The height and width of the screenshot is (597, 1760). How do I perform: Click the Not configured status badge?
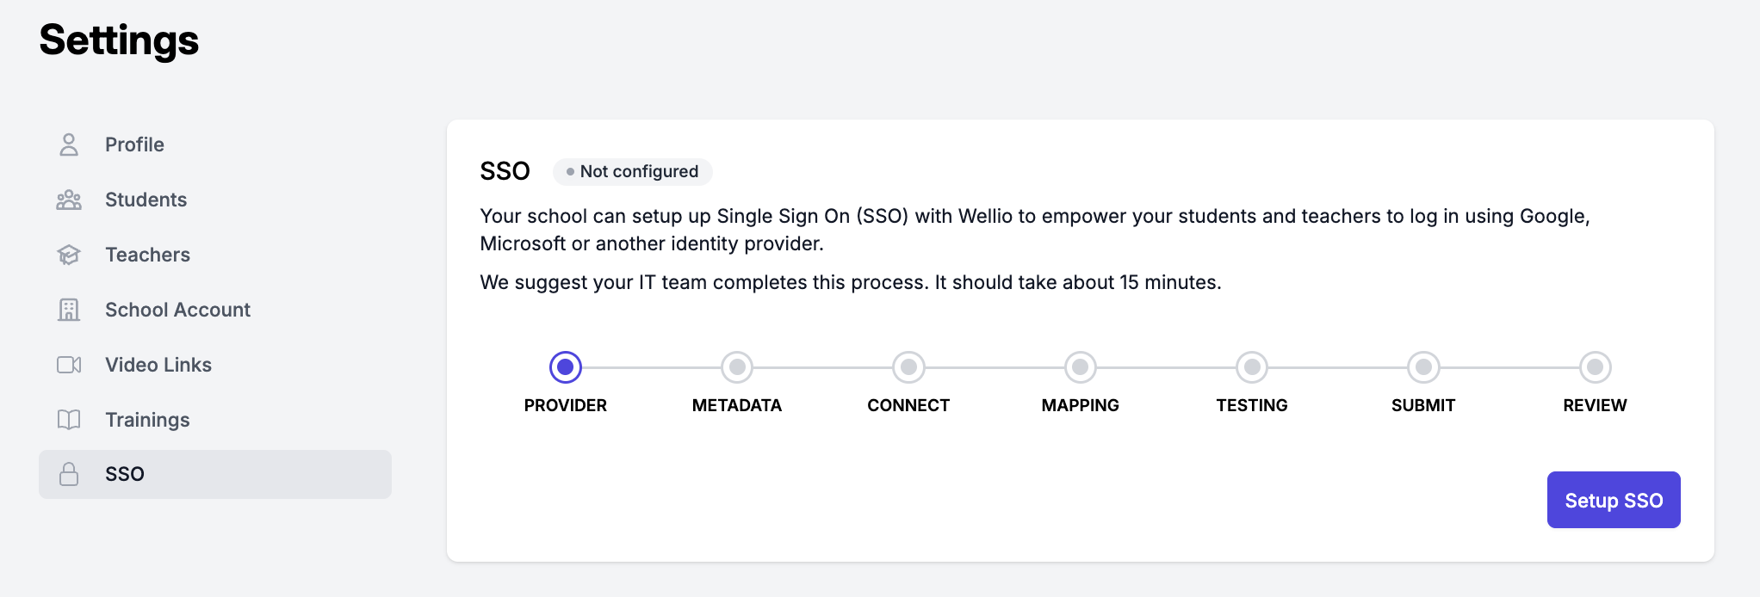633,171
